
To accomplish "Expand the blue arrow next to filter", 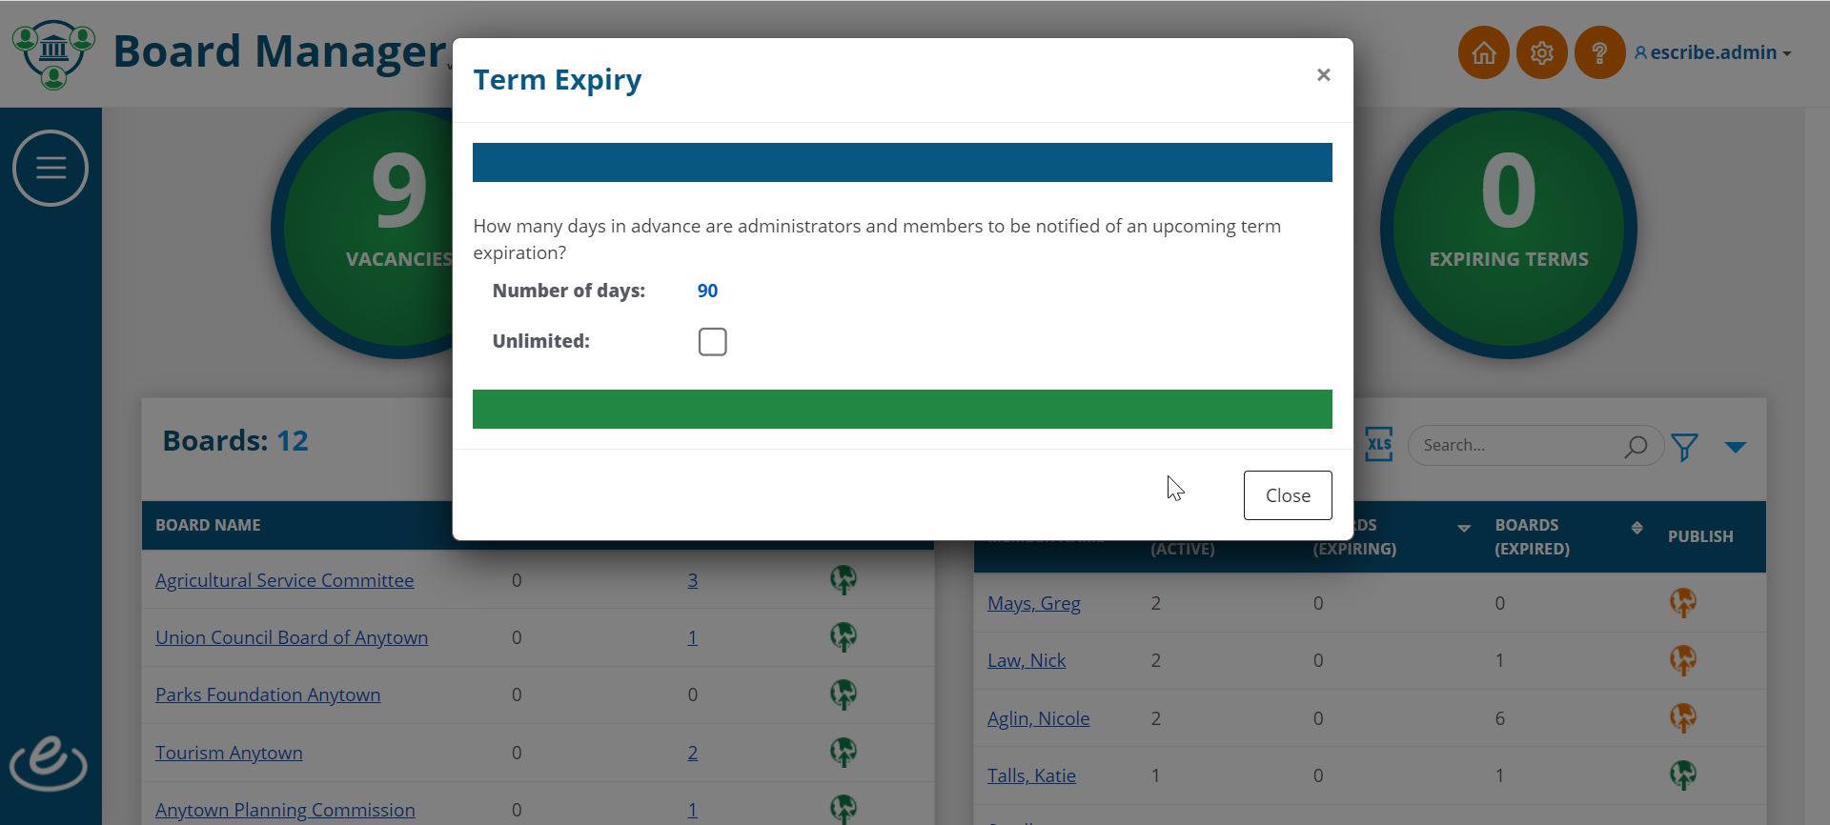I will pyautogui.click(x=1735, y=447).
